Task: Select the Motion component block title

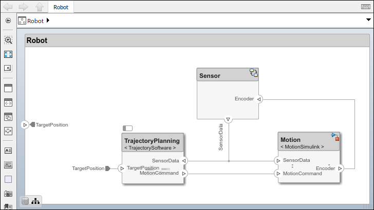Action: (x=291, y=140)
